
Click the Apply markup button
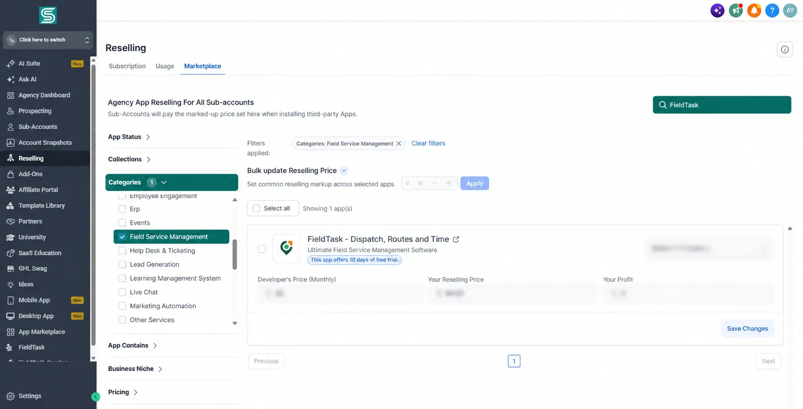[475, 183]
